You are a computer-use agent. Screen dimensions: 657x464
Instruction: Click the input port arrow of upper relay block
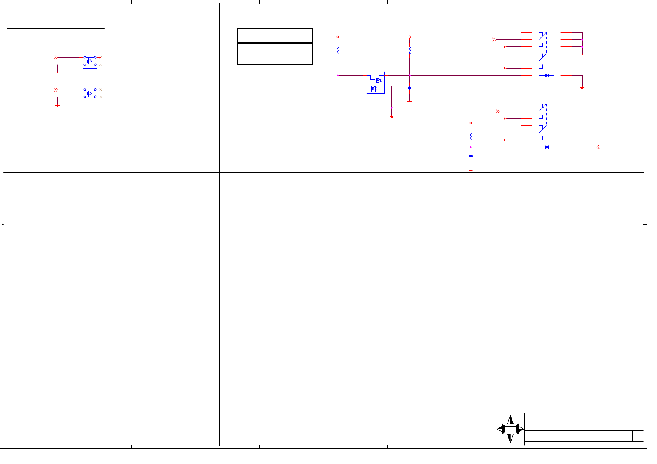pos(495,39)
